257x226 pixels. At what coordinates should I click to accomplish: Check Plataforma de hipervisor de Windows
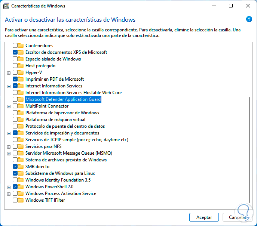pyautogui.click(x=15, y=112)
